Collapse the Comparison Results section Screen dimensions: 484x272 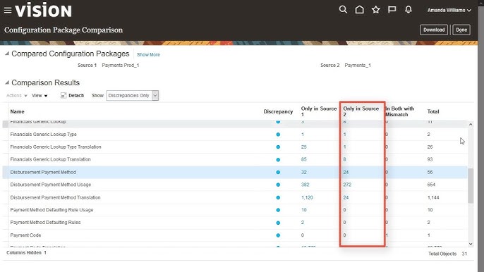7,82
